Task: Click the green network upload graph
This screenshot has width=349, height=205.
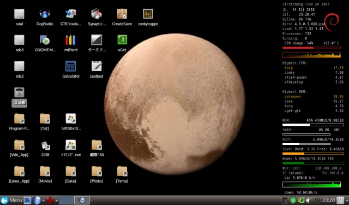Action: [311, 184]
